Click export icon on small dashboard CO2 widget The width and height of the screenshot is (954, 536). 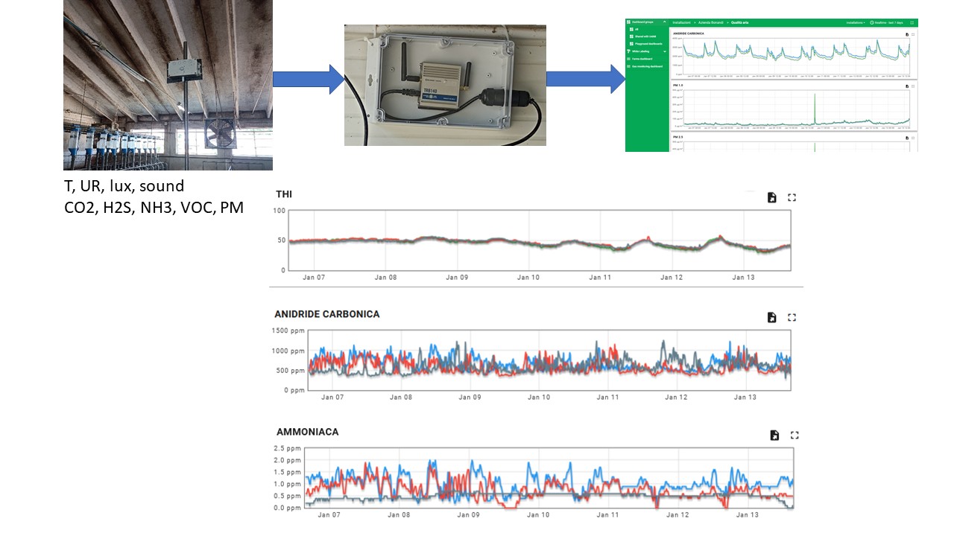point(907,34)
